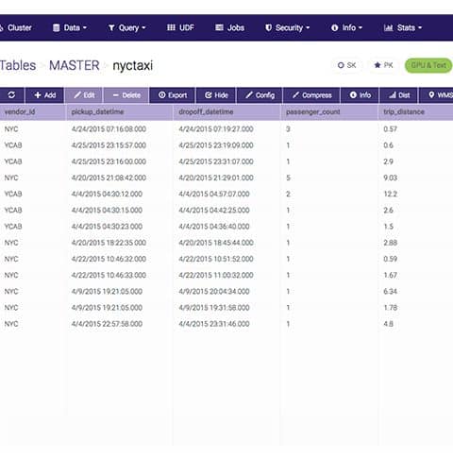Select pickup cell 4/25/2015 23:16:00.000
The image size is (453, 458).
109,161
